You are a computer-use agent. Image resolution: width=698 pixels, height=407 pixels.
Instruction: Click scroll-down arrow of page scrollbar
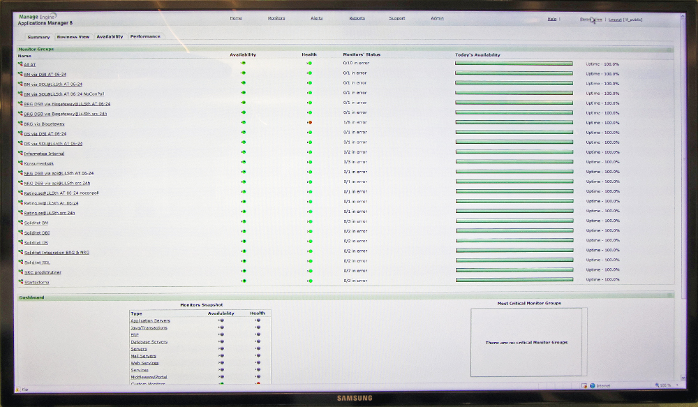click(683, 378)
